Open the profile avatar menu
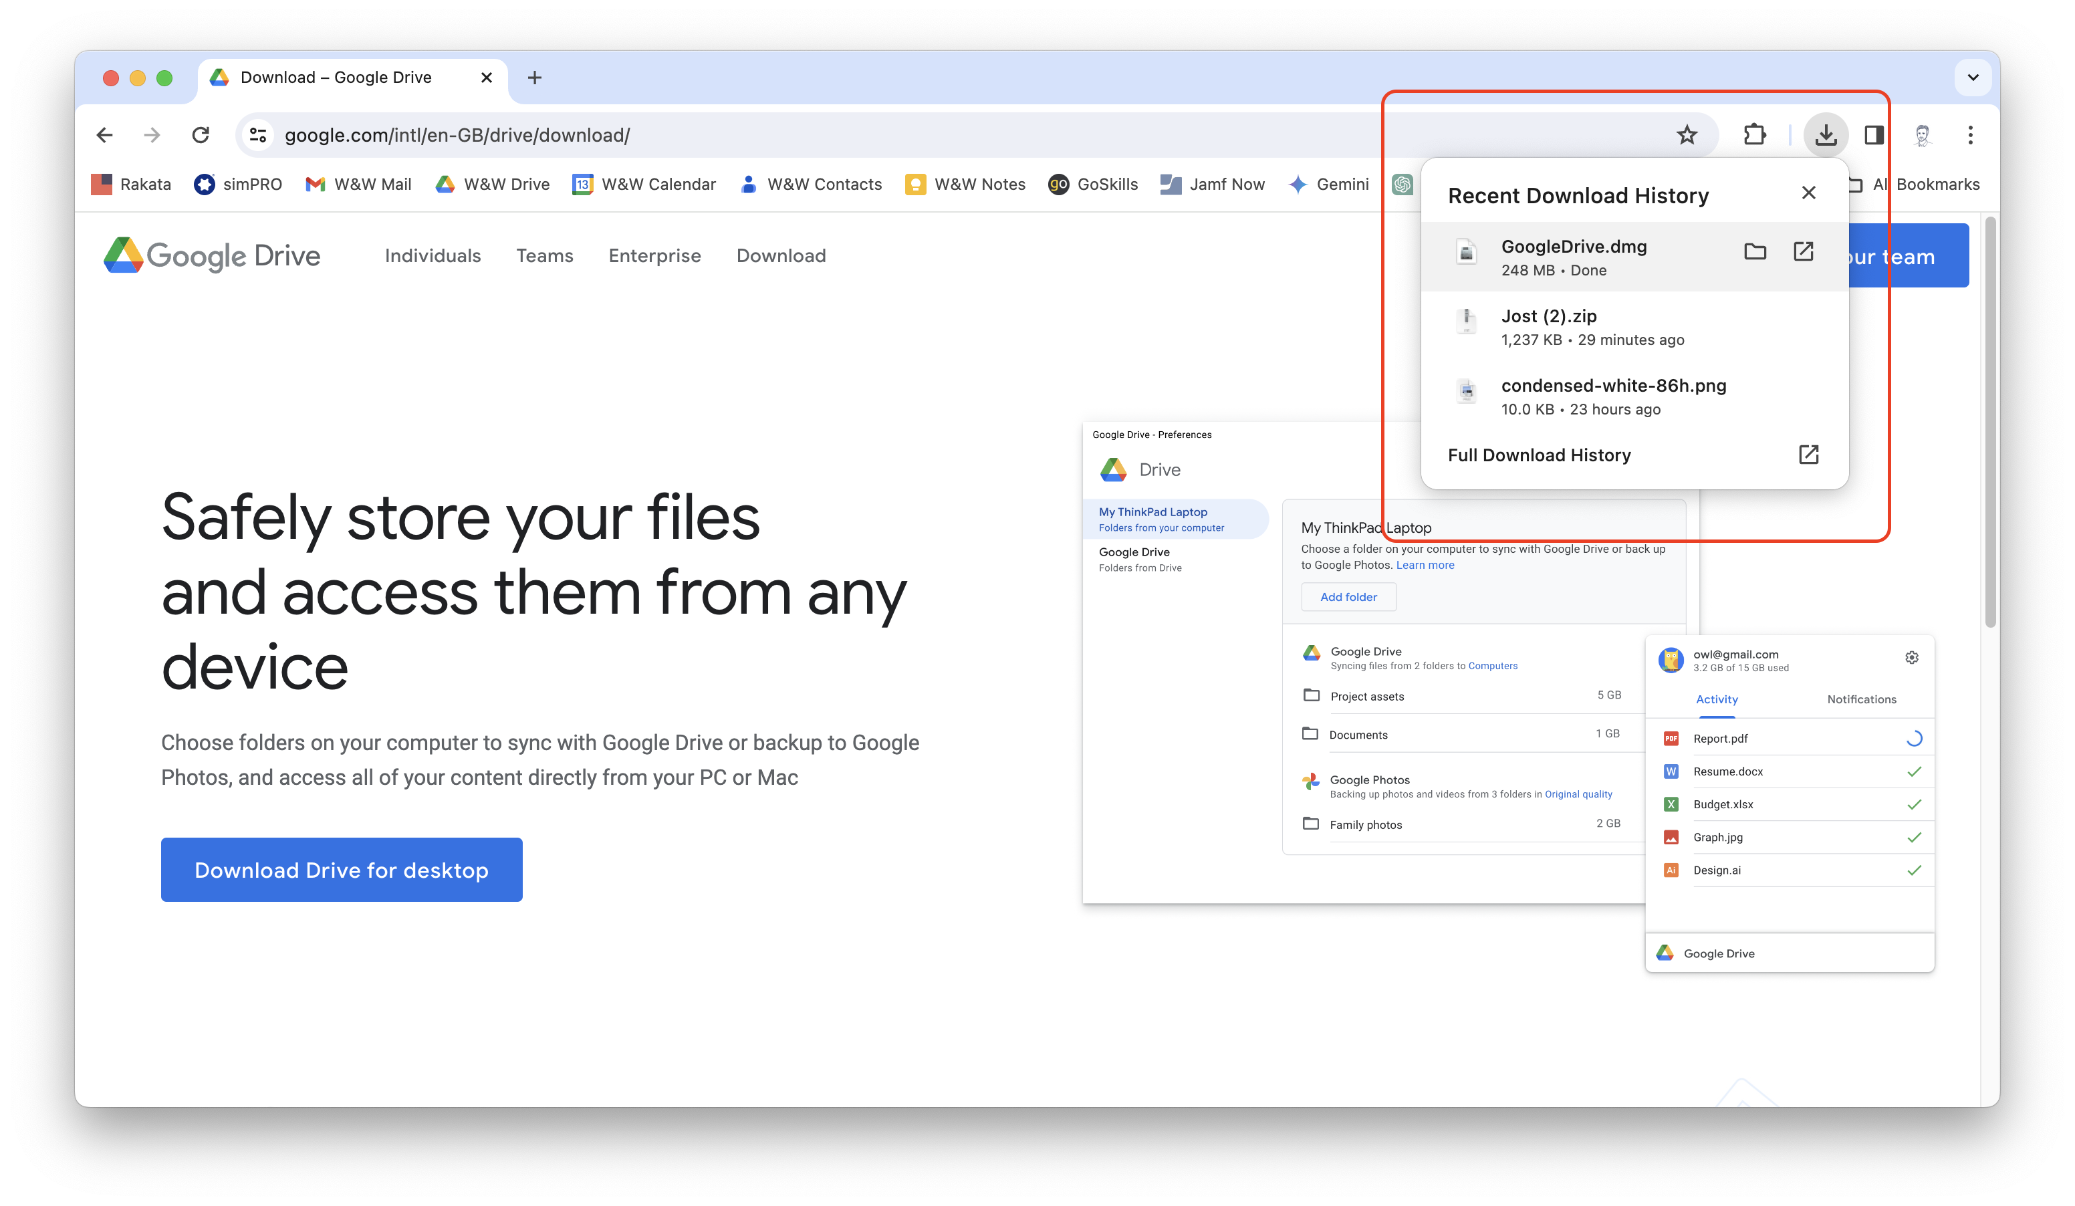 [x=1923, y=135]
